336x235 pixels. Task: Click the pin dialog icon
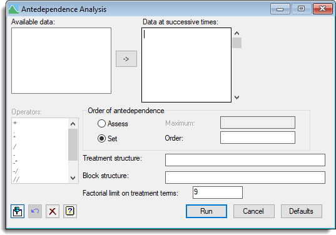click(18, 211)
